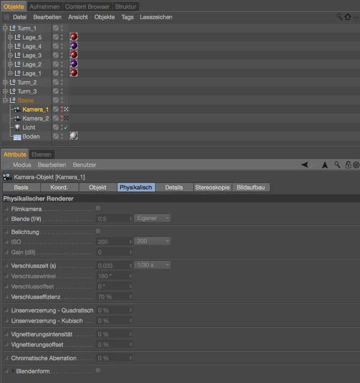Viewport: 360px width, 383px height.
Task: Switch to the Content Browser tab
Action: tap(87, 7)
